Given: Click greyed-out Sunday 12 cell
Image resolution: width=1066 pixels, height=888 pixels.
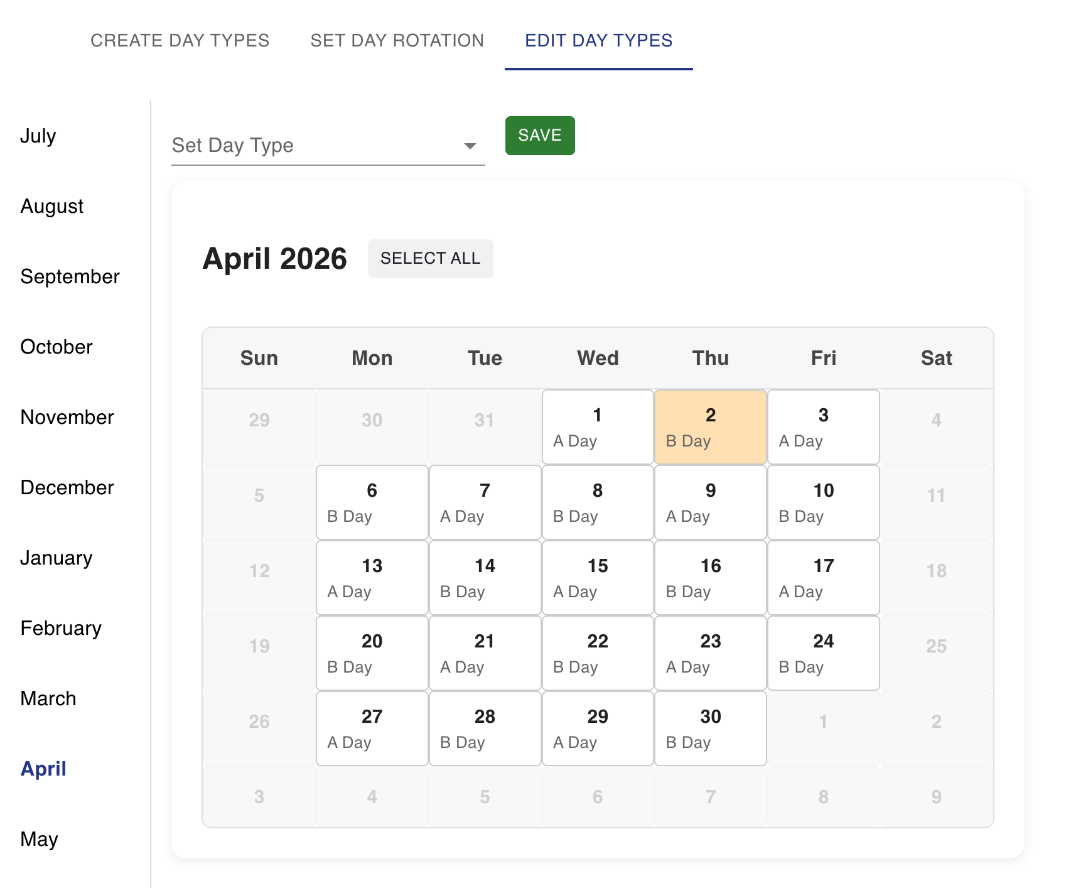Looking at the screenshot, I should (259, 578).
